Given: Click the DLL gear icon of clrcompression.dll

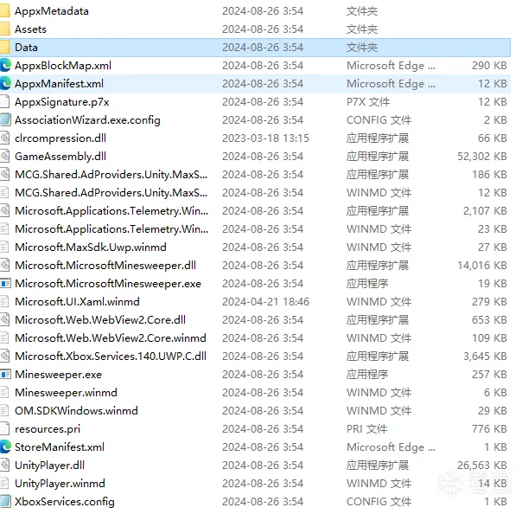Looking at the screenshot, I should pos(4,138).
